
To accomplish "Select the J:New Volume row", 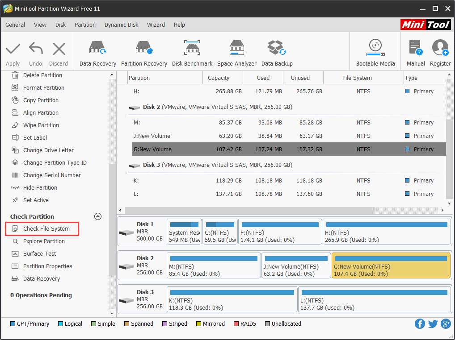I will pos(289,136).
